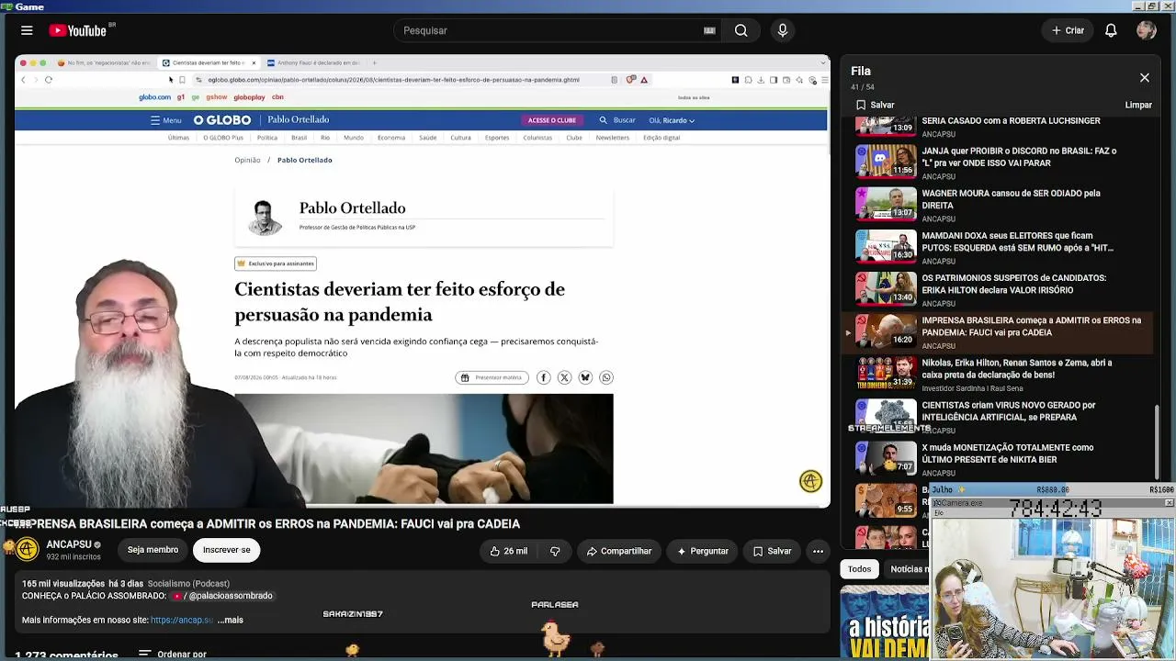Clear the queue with Limpar

[x=1138, y=105]
